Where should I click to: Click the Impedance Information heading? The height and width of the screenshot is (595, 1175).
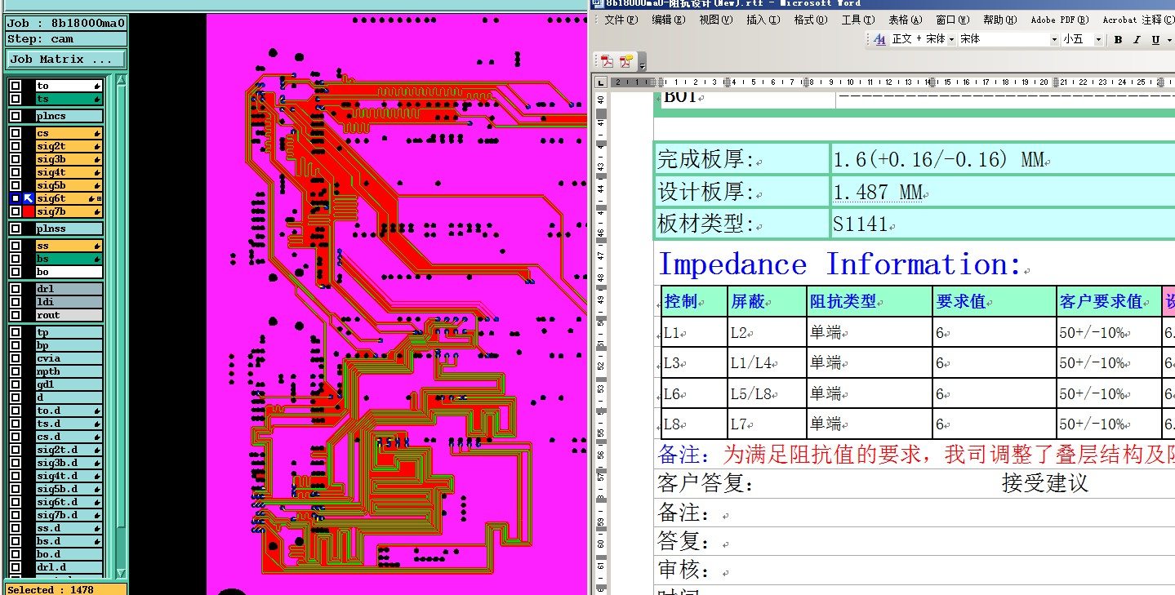pos(840,264)
